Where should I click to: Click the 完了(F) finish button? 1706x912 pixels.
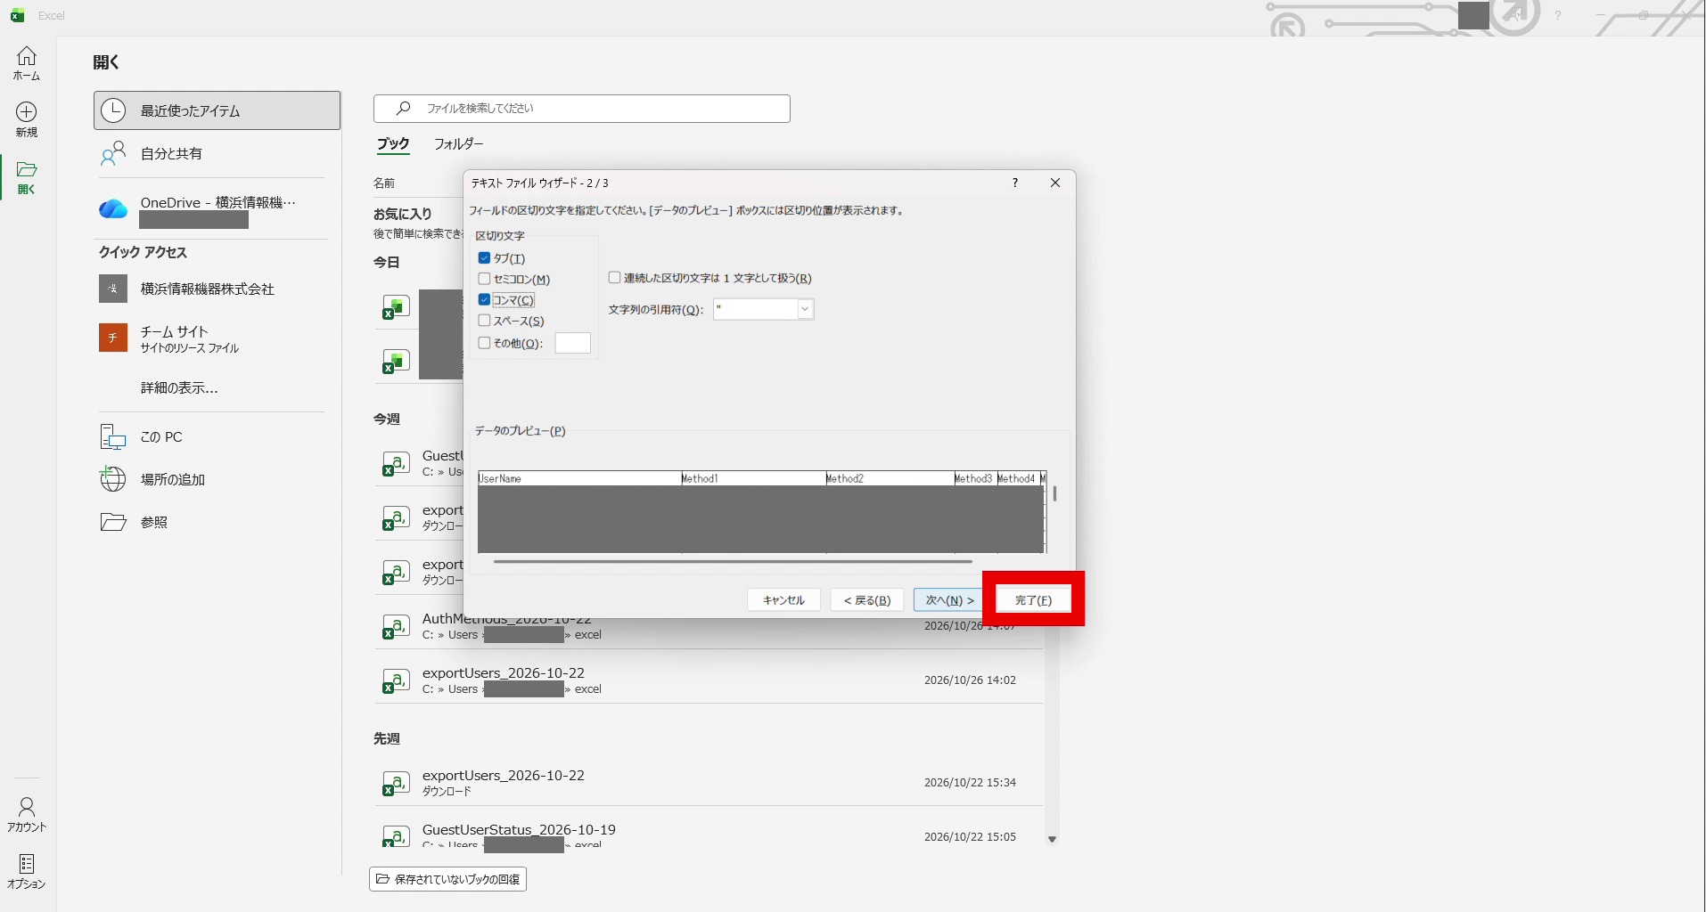click(1033, 600)
